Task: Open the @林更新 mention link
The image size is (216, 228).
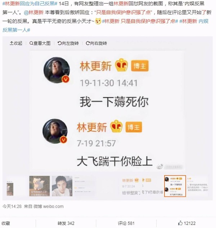Action: [x=33, y=13]
